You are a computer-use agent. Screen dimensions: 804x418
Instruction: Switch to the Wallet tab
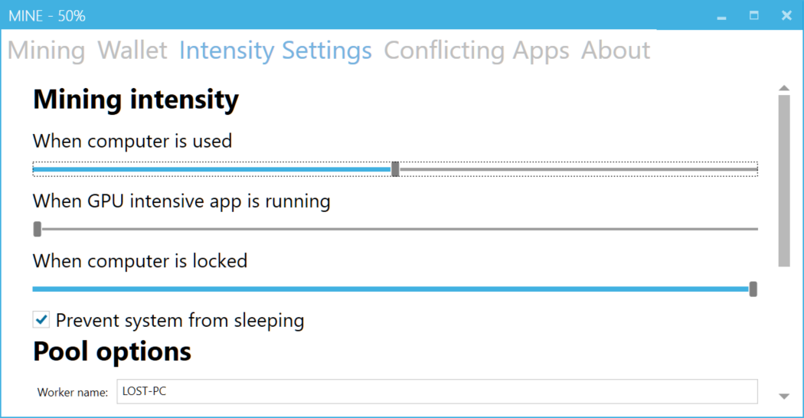pyautogui.click(x=132, y=51)
